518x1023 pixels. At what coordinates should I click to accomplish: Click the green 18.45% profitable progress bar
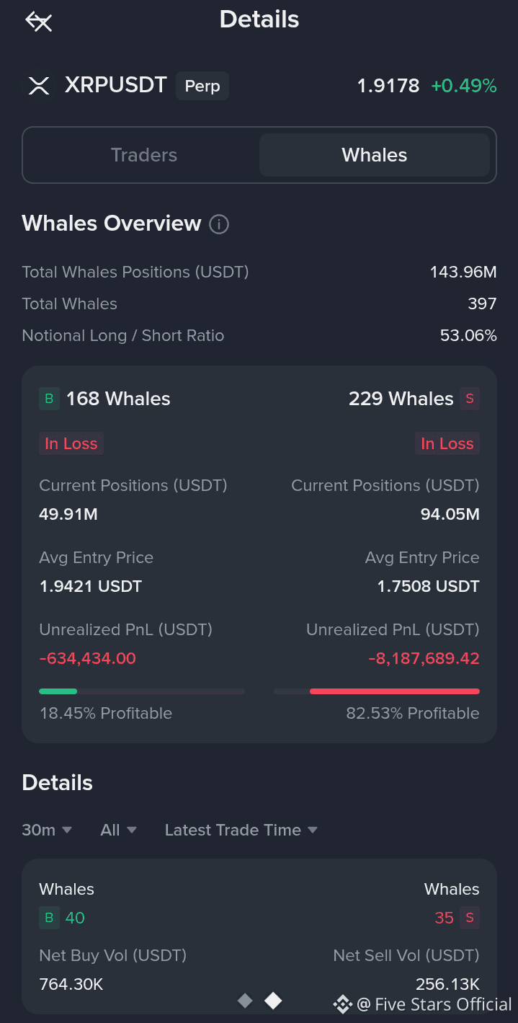pyautogui.click(x=58, y=691)
